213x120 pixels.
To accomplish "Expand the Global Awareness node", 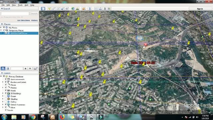I will click(3, 105).
